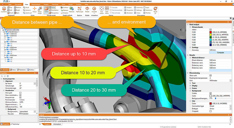Open the Analyze ribbon tab

46,4
